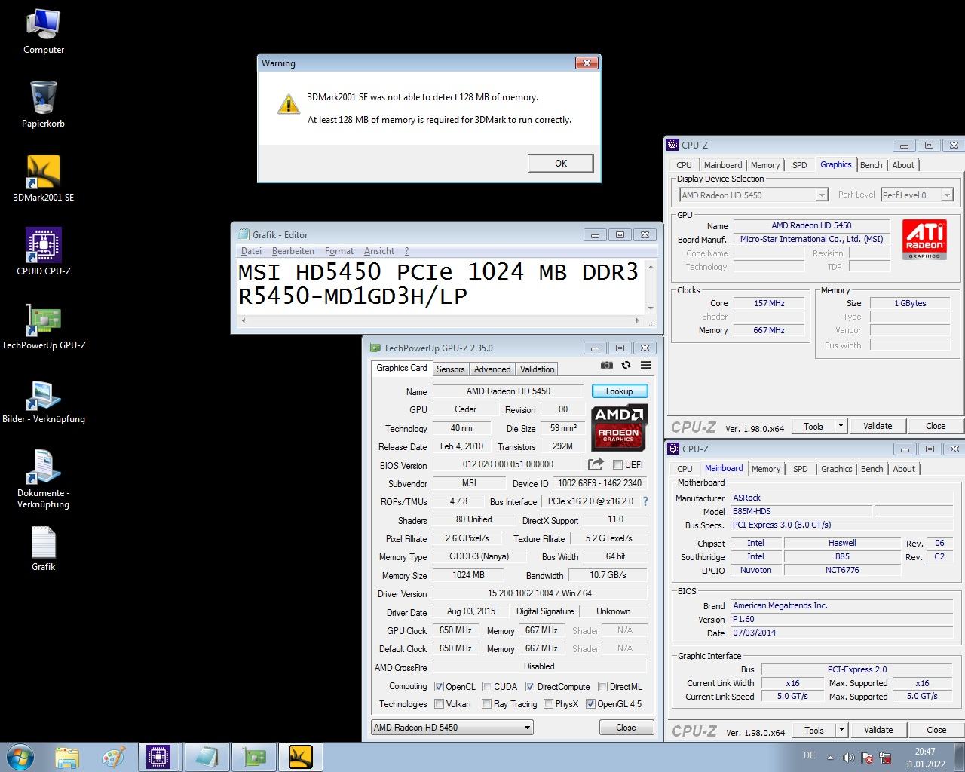Switch to the Validation tab in GPU-Z

[x=538, y=369]
